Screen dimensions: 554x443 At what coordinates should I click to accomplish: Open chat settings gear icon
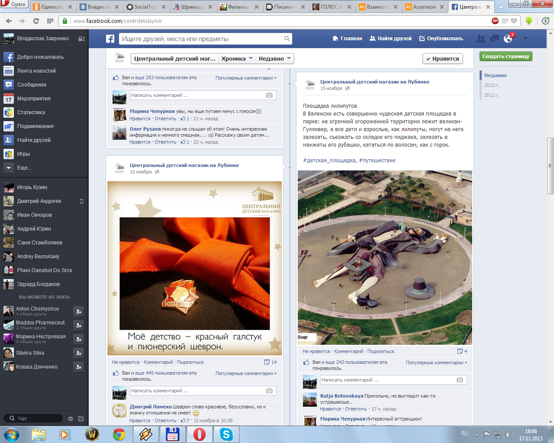(71, 419)
